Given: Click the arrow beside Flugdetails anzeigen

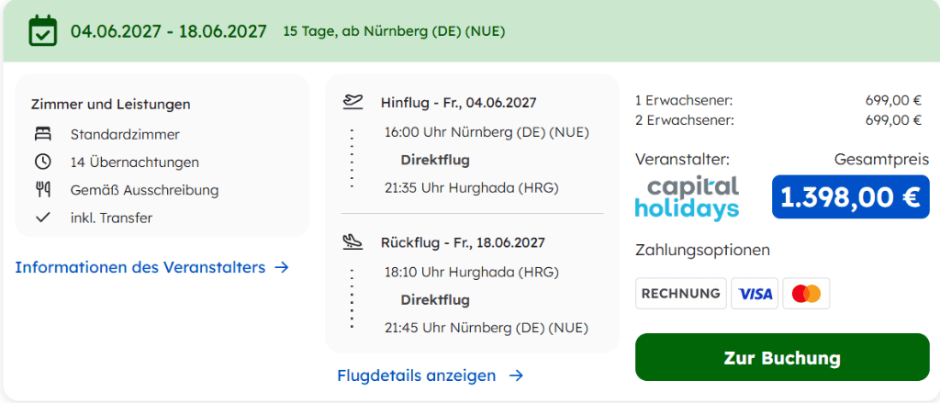Looking at the screenshot, I should (516, 375).
